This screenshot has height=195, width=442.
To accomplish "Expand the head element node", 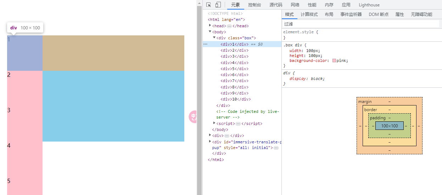I will click(210, 25).
